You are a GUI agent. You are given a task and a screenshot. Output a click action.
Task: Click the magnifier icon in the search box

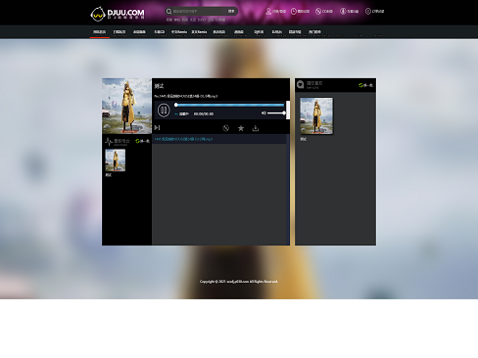pyautogui.click(x=168, y=12)
